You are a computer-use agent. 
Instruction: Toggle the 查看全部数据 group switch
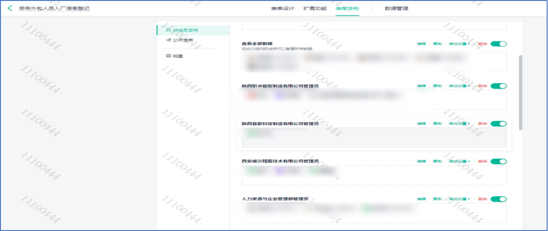(499, 44)
